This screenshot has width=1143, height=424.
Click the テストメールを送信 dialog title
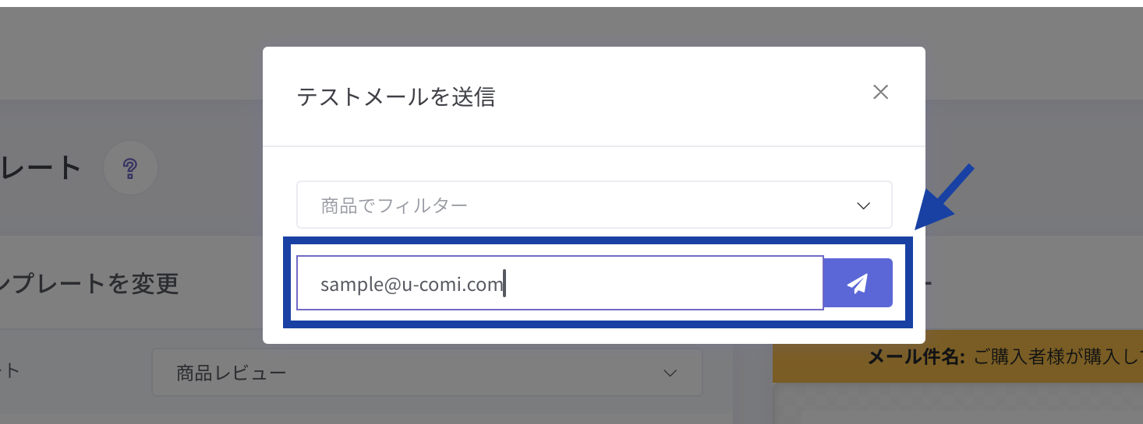coord(396,97)
